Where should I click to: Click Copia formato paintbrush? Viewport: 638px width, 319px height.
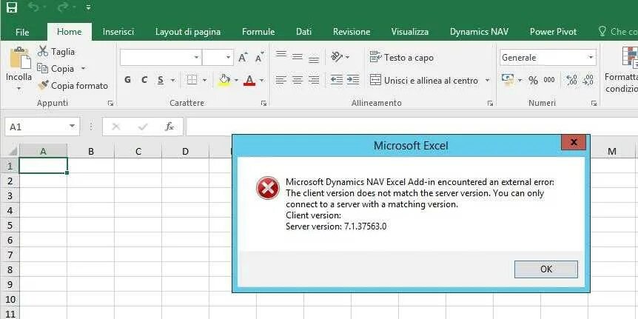click(73, 85)
